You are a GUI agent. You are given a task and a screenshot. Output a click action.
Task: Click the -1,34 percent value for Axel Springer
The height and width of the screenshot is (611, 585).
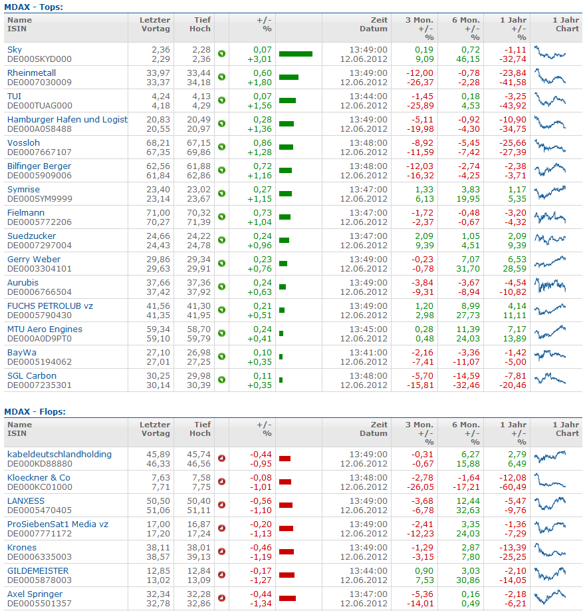click(x=261, y=604)
